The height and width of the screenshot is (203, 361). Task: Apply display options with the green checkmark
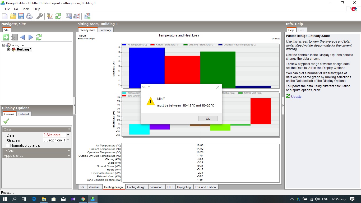(6, 121)
